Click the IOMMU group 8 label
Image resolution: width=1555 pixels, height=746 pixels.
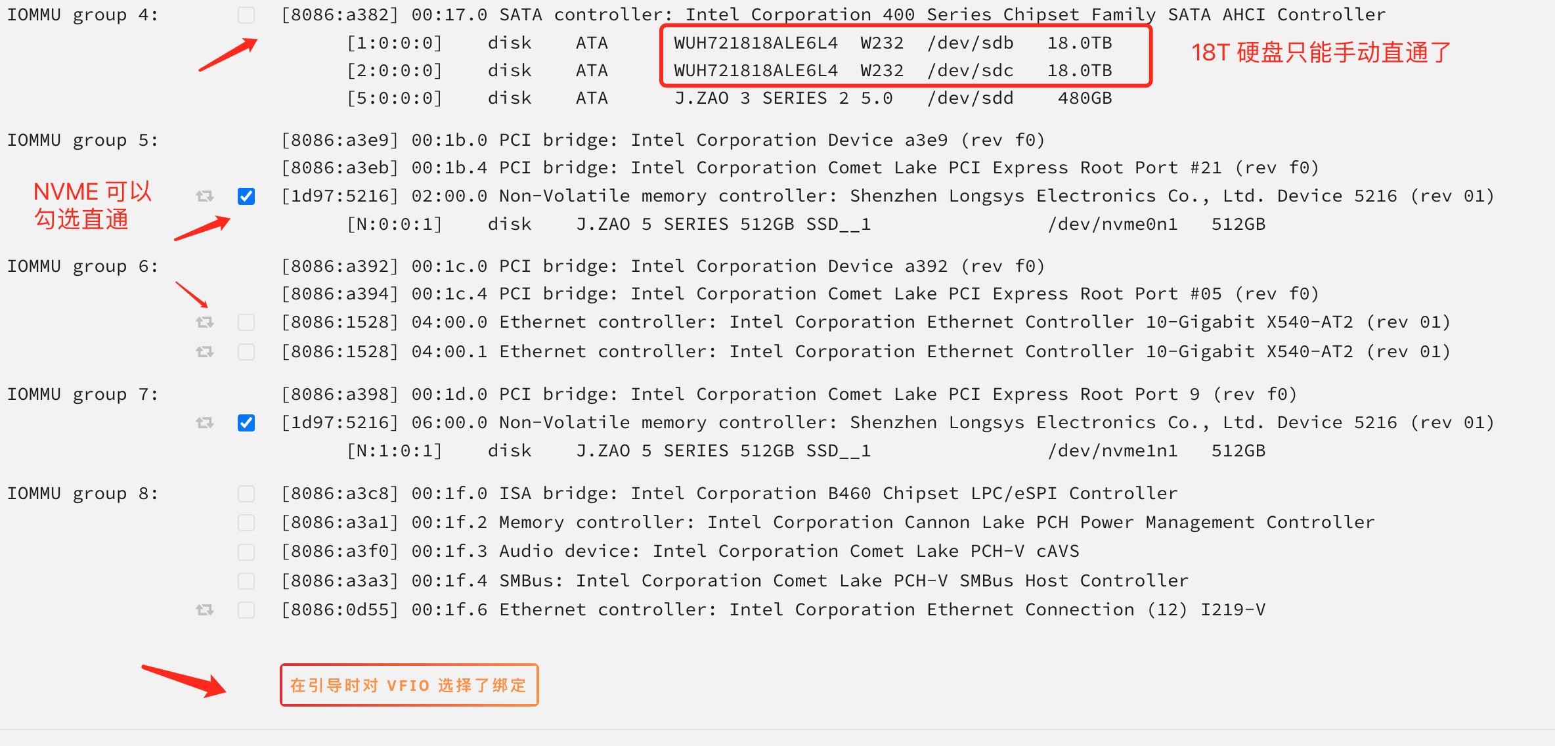coord(82,493)
